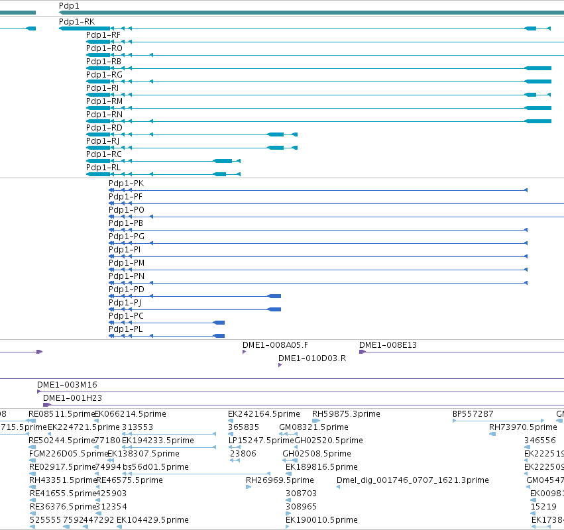Click the purple arrow glyph under DME1-010D03.R
Screen dimensions: 564x530
tap(280, 365)
